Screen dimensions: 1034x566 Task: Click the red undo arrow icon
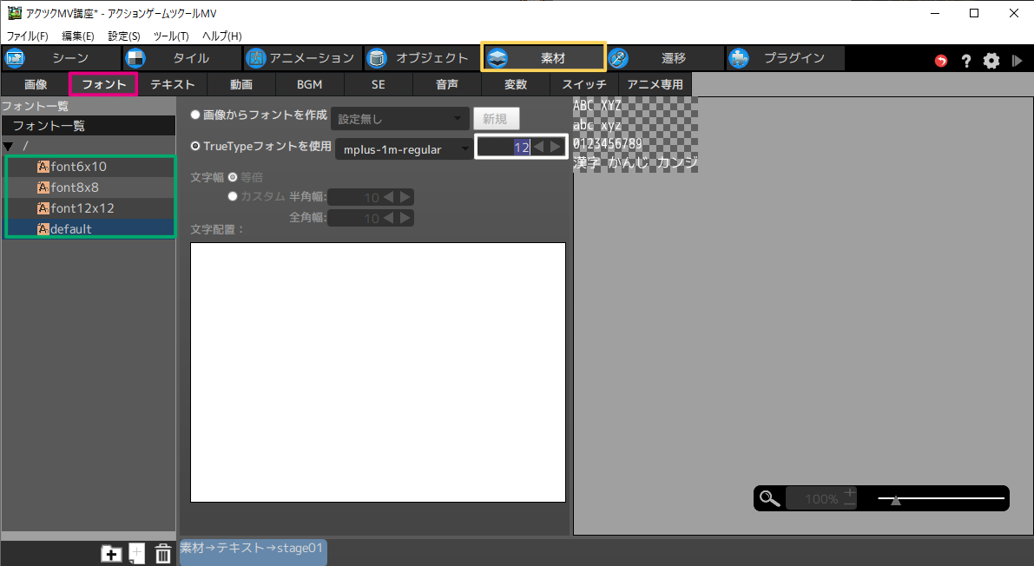point(941,61)
